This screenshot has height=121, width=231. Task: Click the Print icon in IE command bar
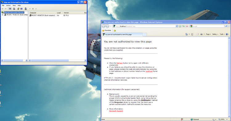pyautogui.click(x=201, y=34)
